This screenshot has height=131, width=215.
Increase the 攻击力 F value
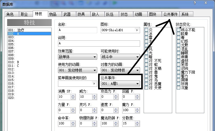click(x=116, y=96)
